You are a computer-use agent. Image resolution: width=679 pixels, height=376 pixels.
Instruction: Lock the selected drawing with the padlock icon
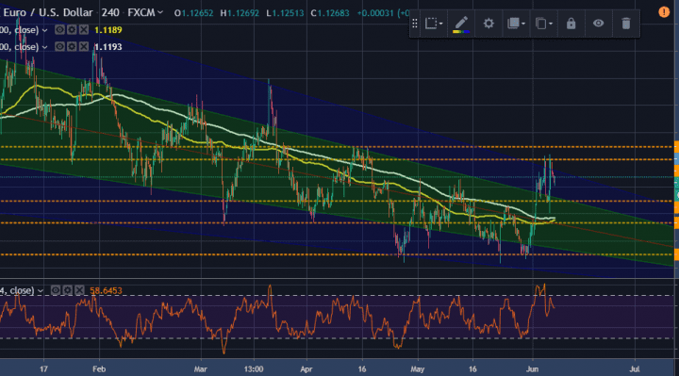click(571, 24)
